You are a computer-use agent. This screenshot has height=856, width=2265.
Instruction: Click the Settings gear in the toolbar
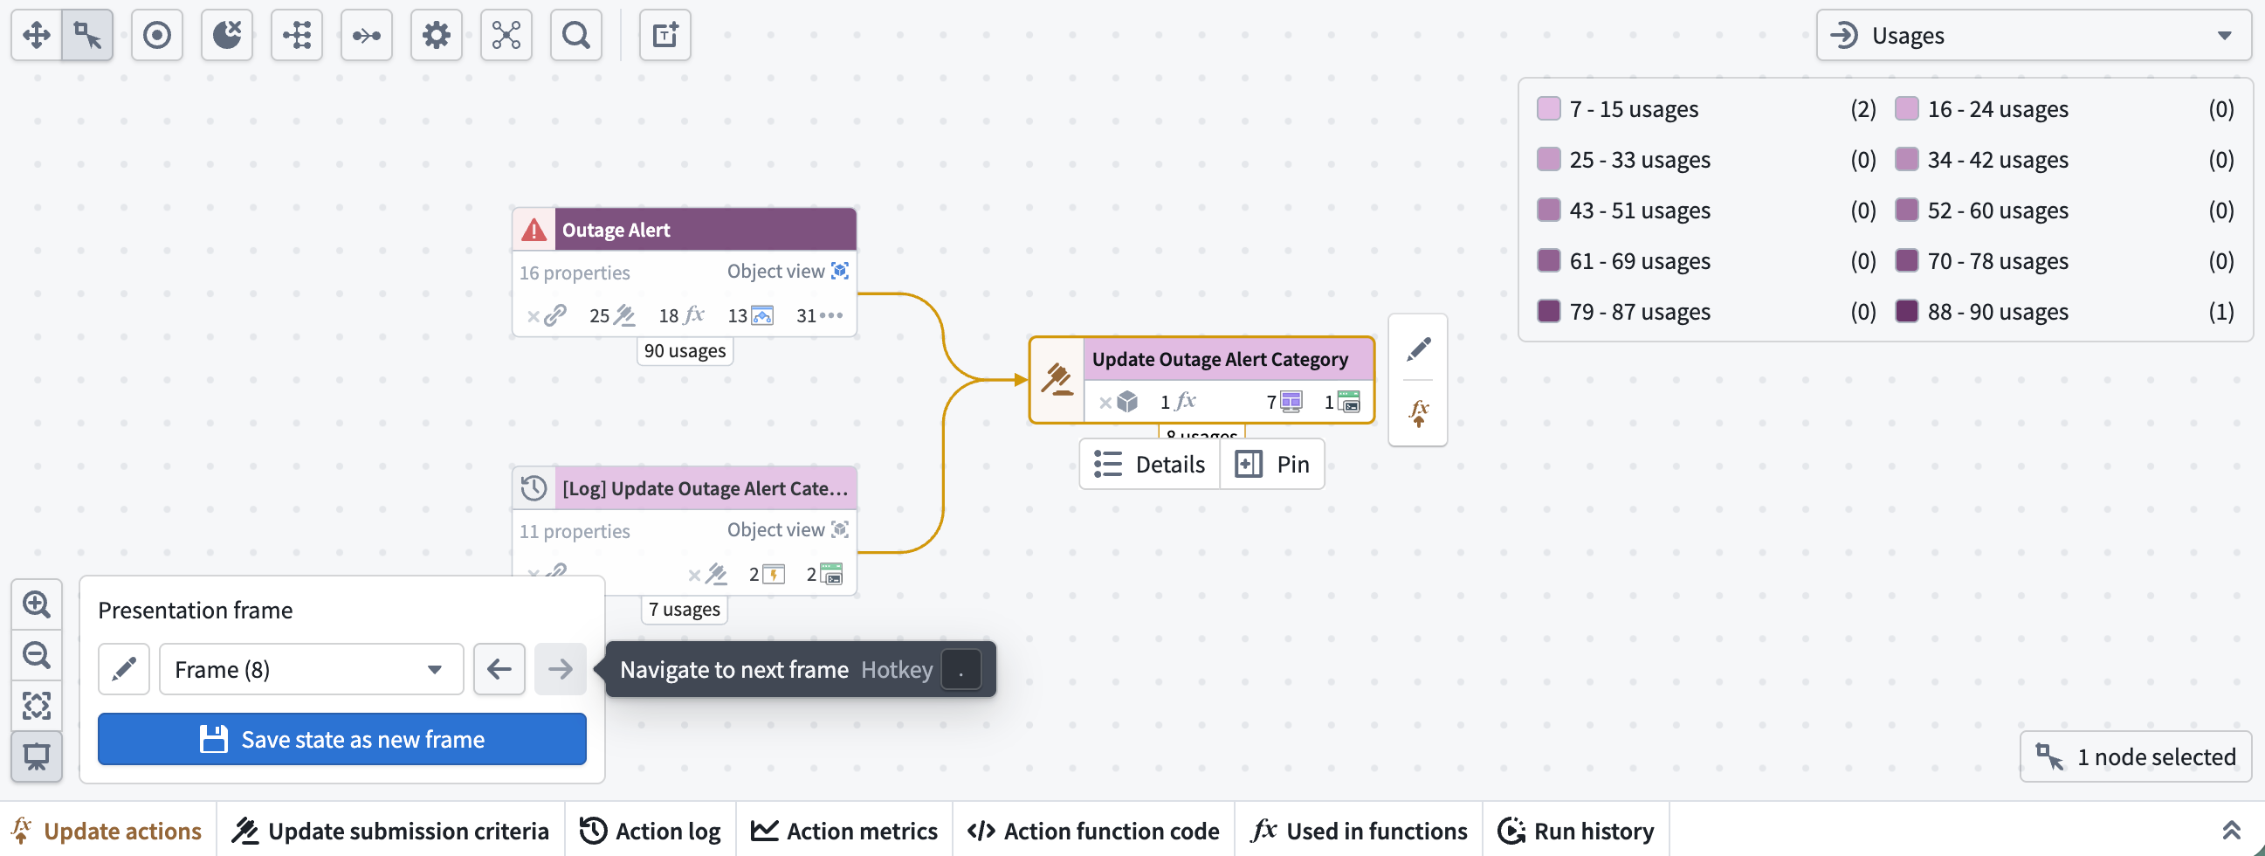point(437,35)
